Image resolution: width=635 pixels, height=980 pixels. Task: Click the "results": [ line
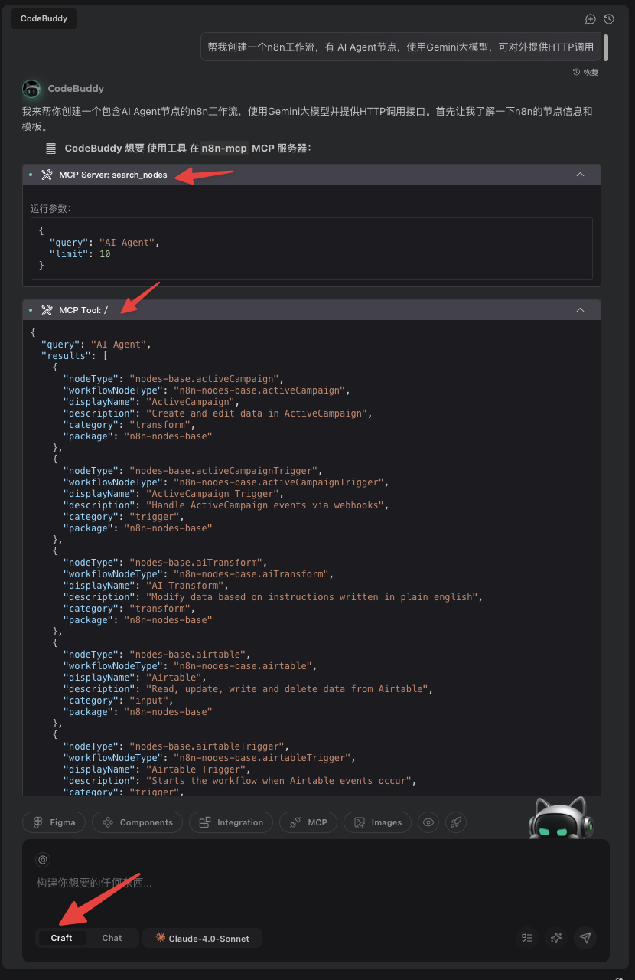74,356
